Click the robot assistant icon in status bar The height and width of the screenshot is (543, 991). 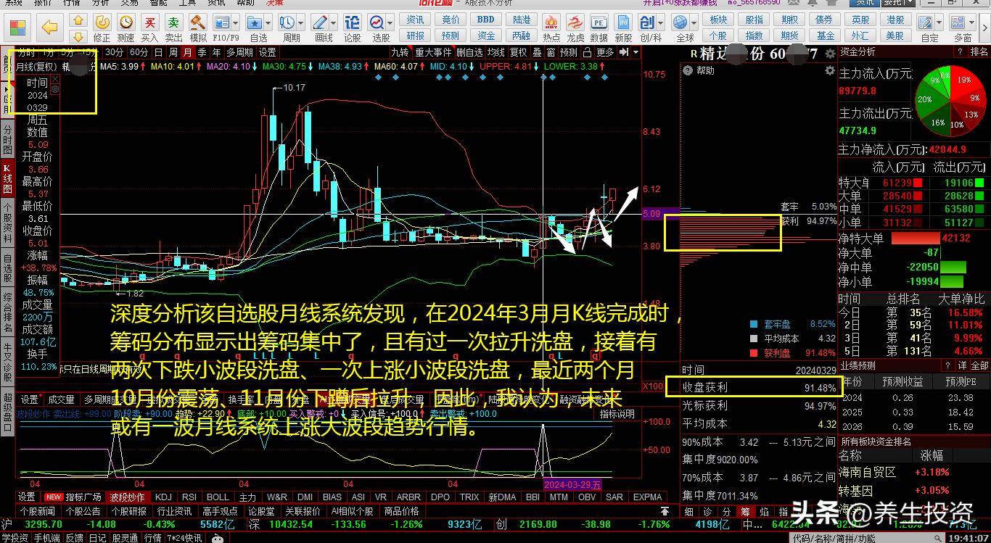click(x=216, y=538)
